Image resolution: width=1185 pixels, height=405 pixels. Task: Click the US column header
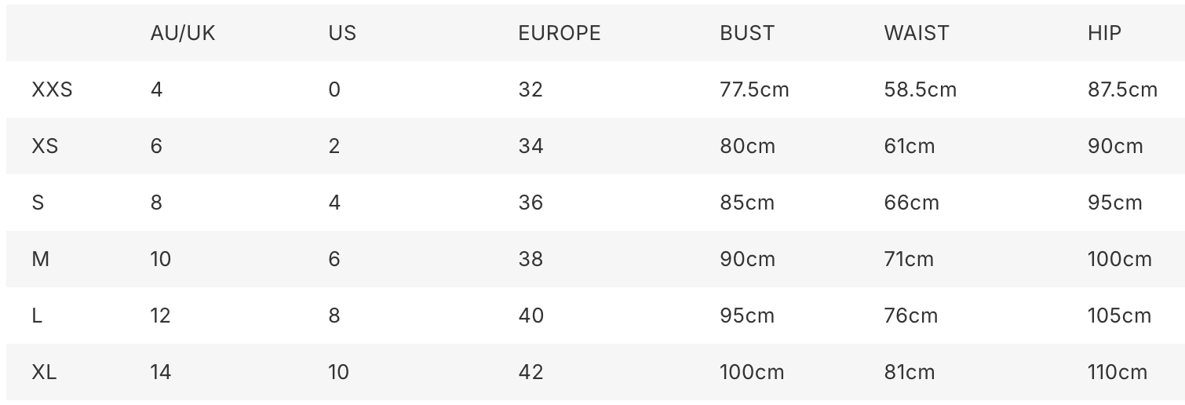[x=342, y=33]
